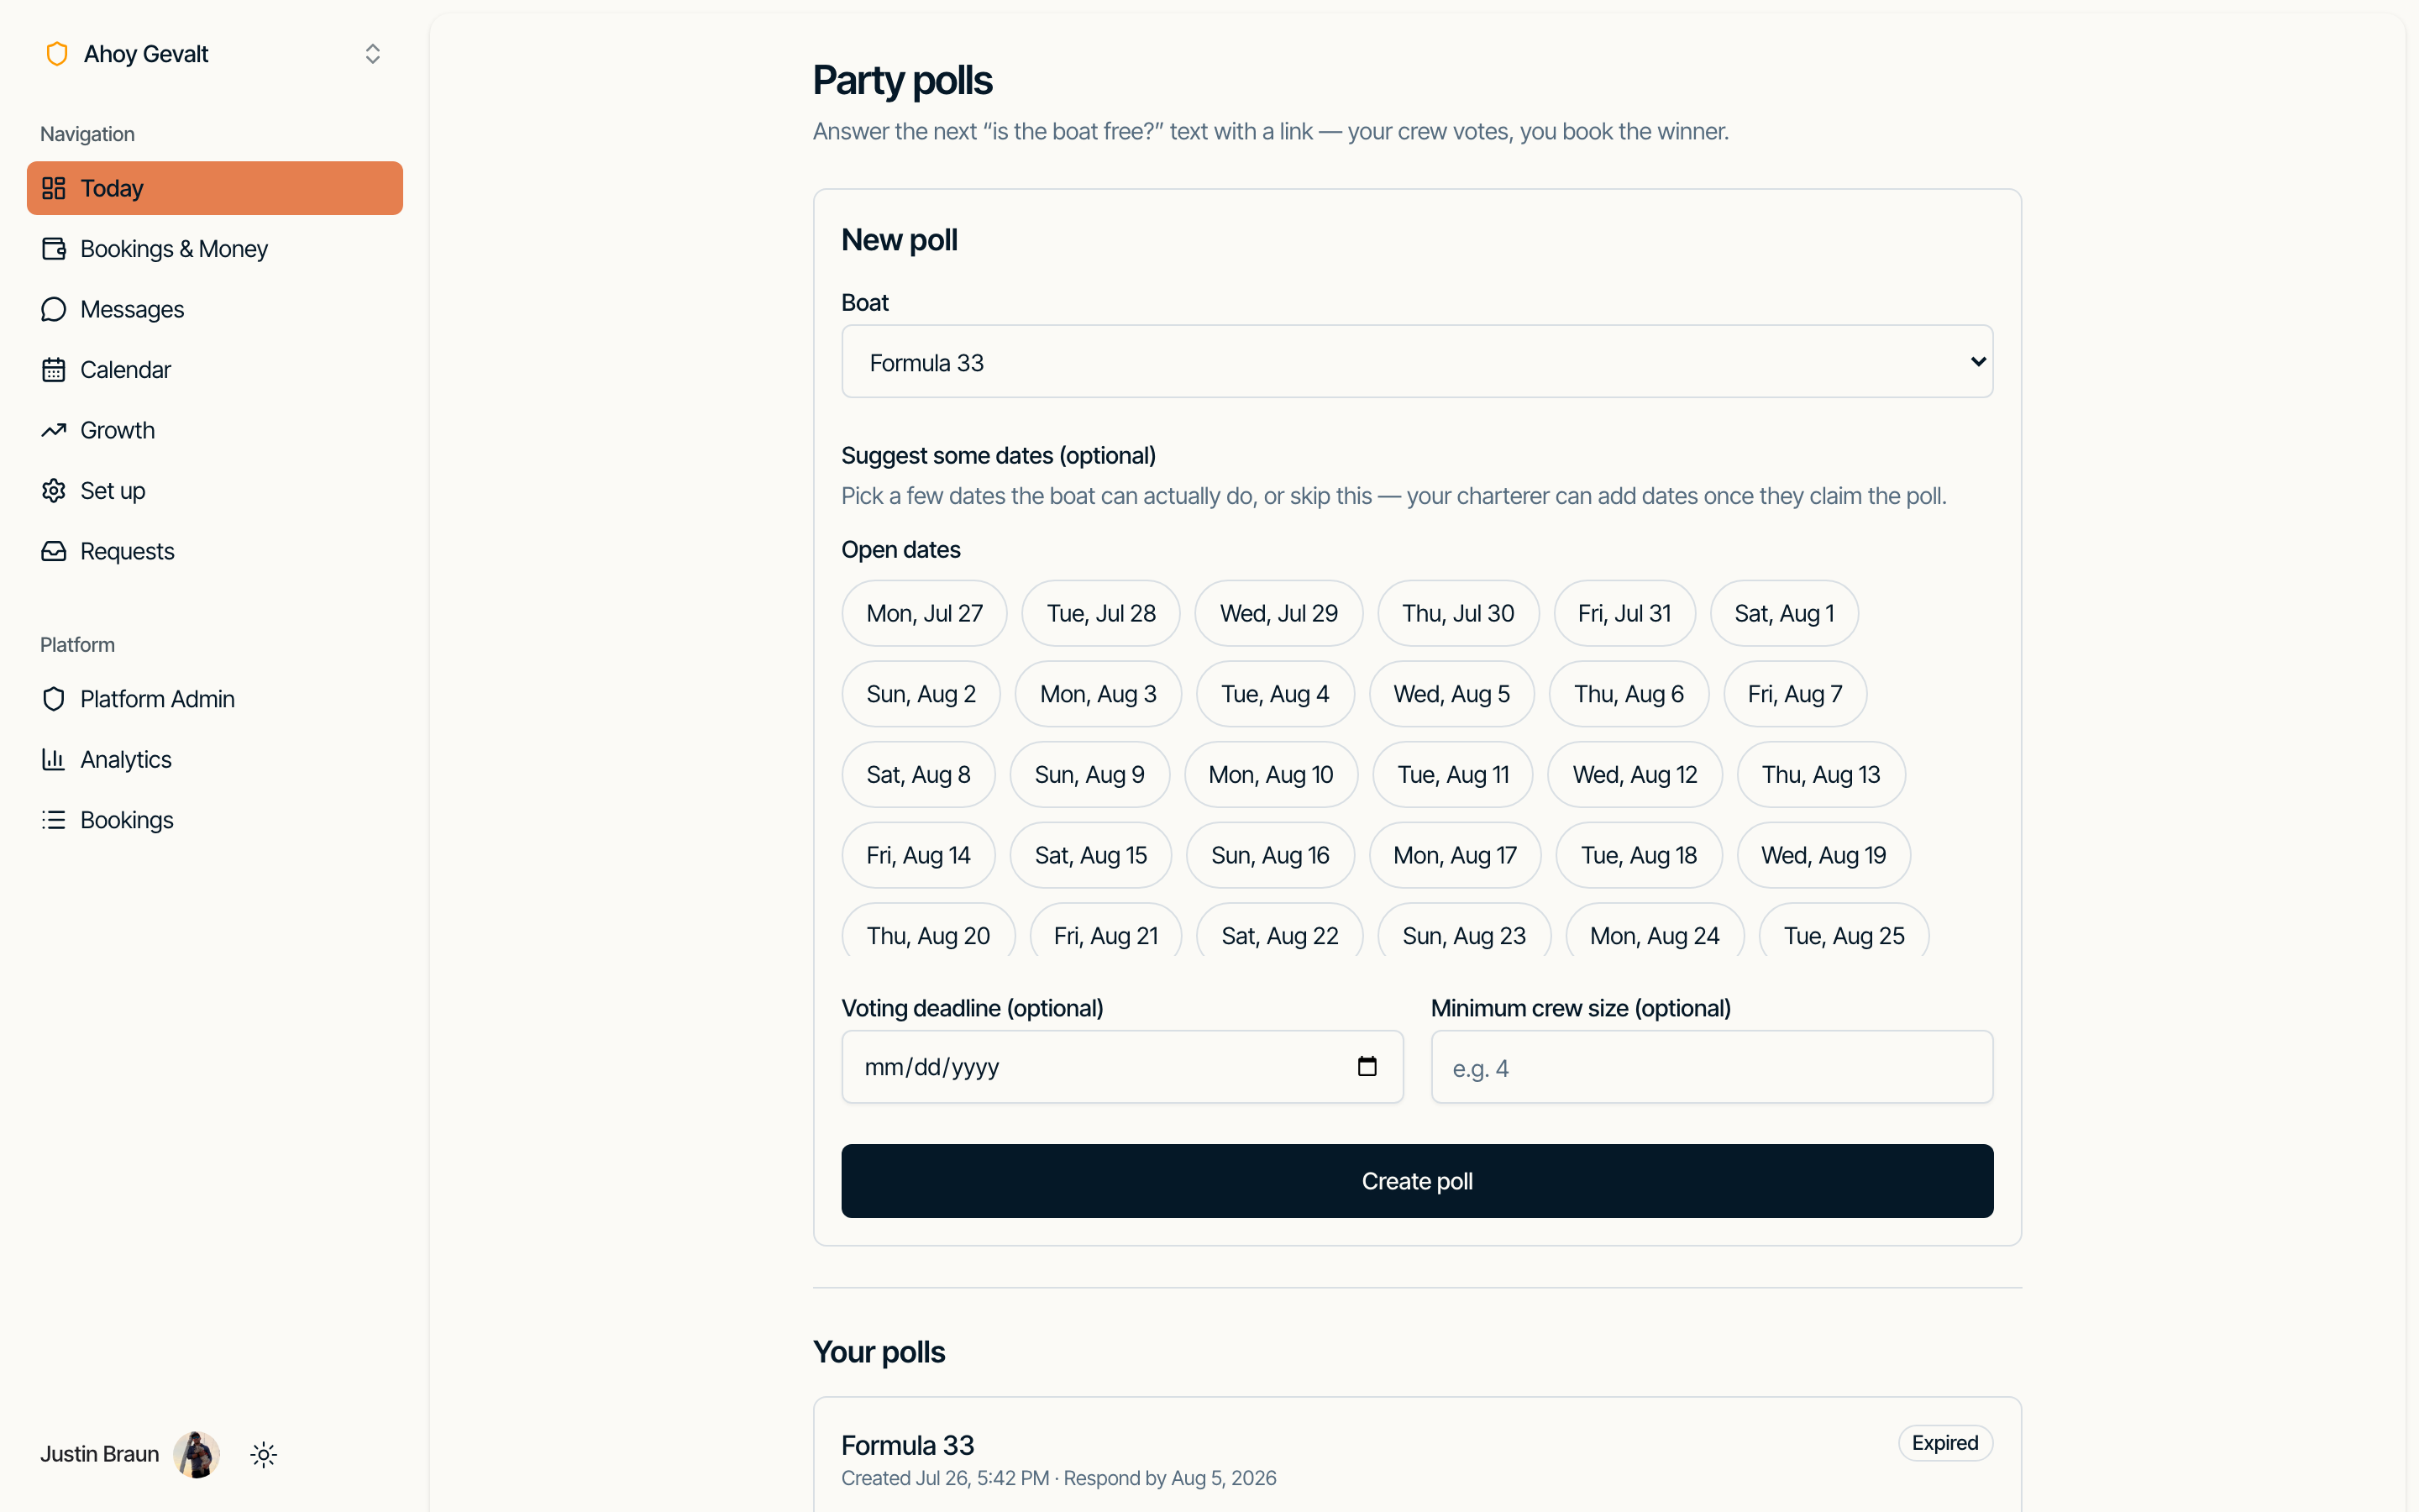Viewport: 2419px width, 1512px height.
Task: Click the Growth trending arrow icon
Action: tap(54, 430)
